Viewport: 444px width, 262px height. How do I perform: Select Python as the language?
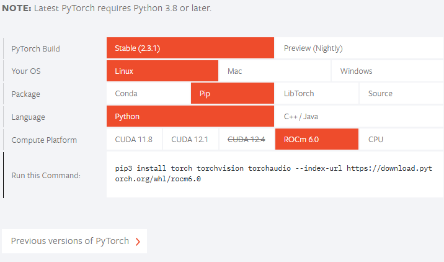pos(190,116)
